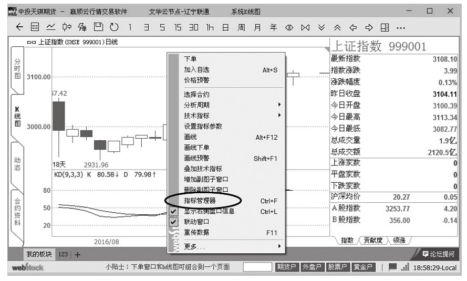Image resolution: width=467 pixels, height=281 pixels.
Task: Switch to 领涨 tab
Action: pos(399,241)
